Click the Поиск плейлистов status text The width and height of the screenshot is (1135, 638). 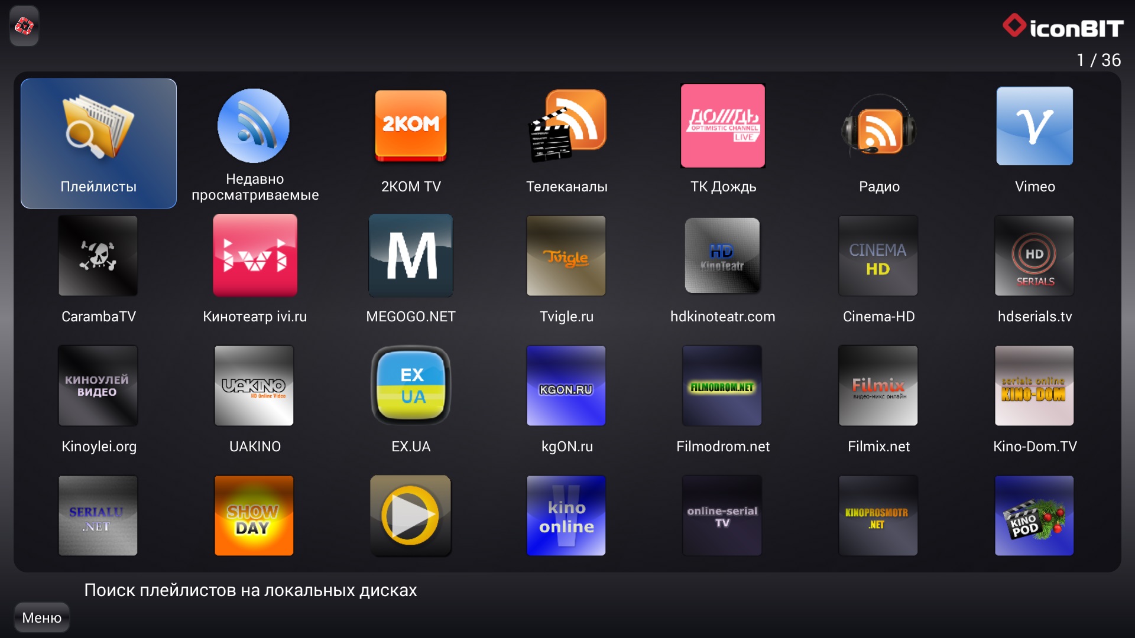pos(251,590)
